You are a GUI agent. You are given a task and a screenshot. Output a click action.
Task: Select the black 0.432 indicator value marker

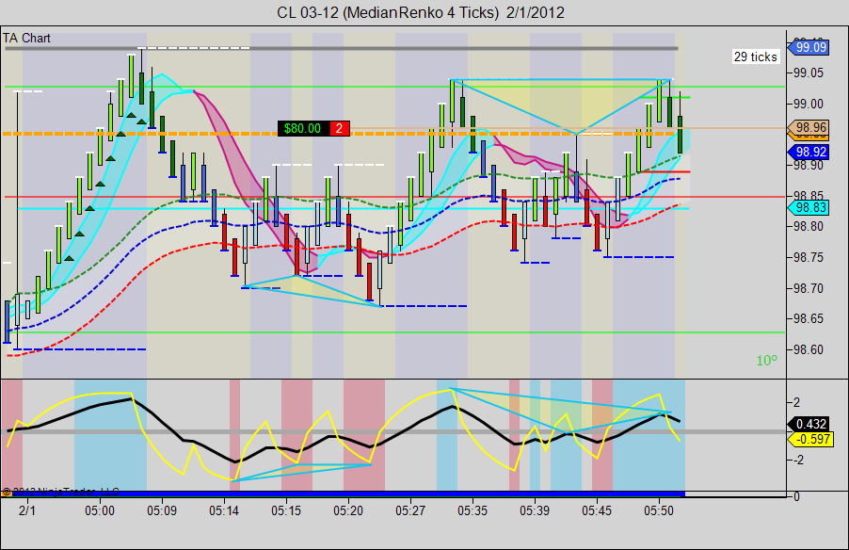pyautogui.click(x=809, y=424)
